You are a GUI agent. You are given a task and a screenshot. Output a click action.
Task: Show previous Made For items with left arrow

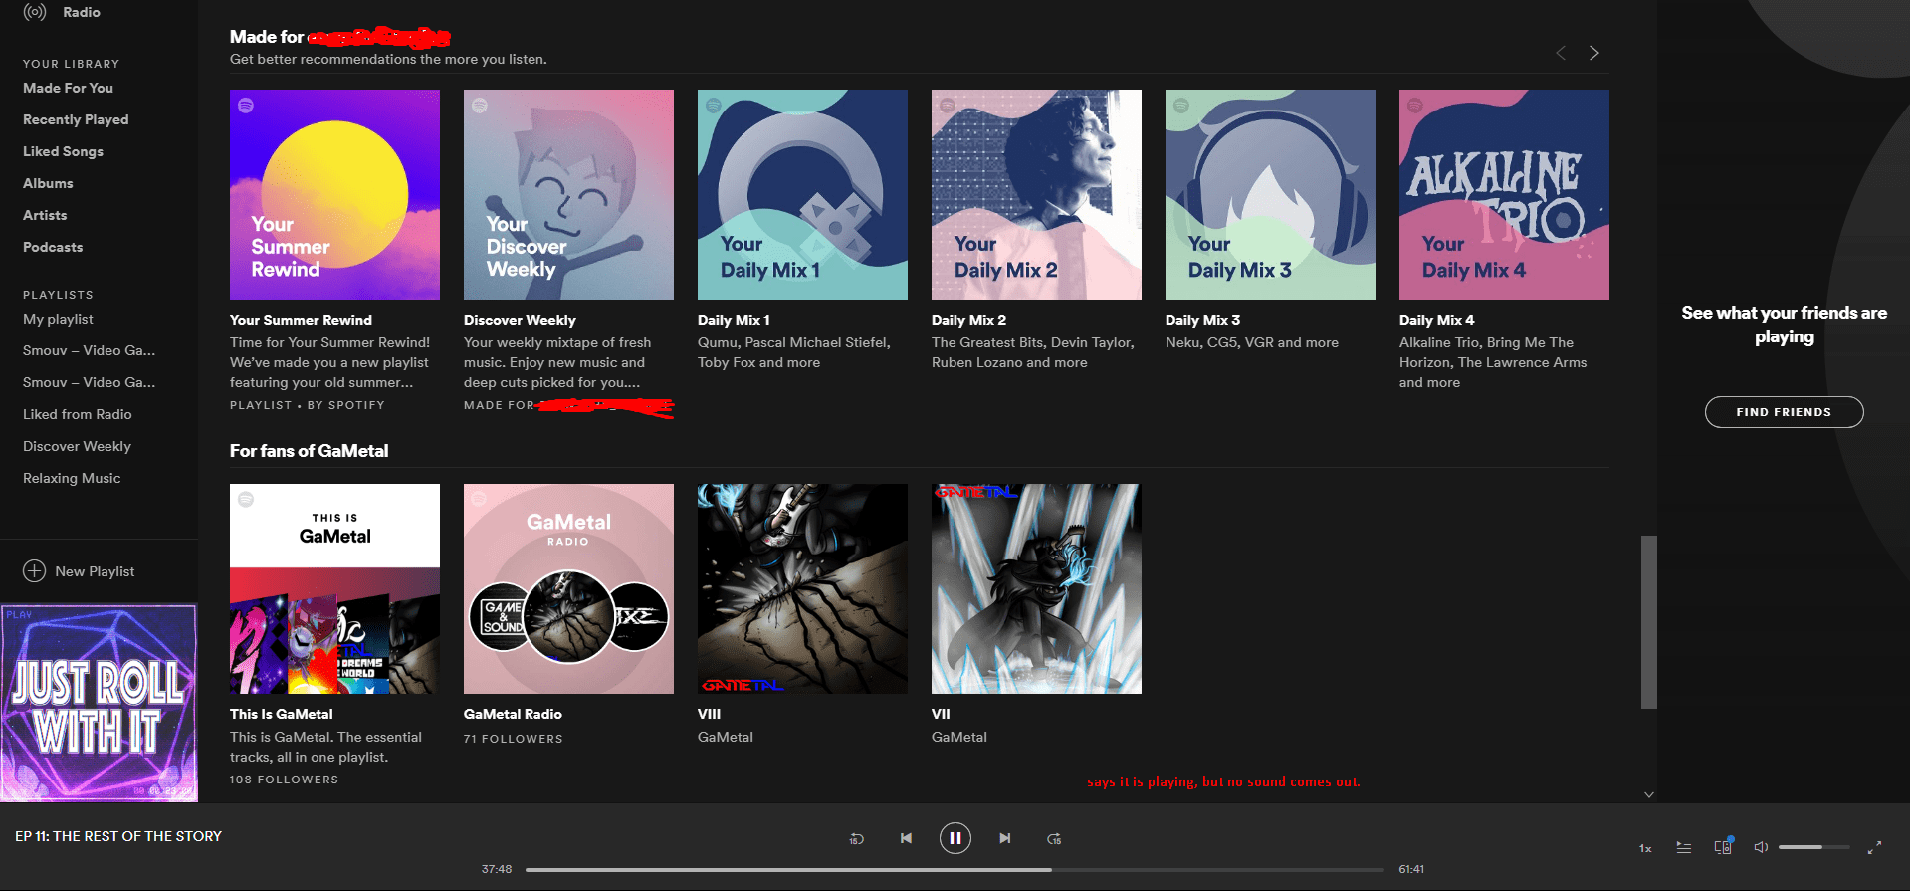pos(1561,53)
